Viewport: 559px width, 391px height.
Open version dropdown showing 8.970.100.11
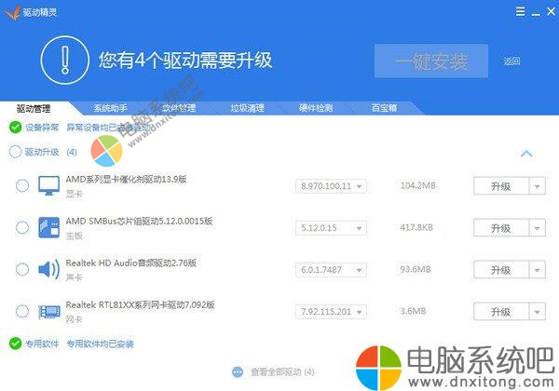[x=331, y=186]
